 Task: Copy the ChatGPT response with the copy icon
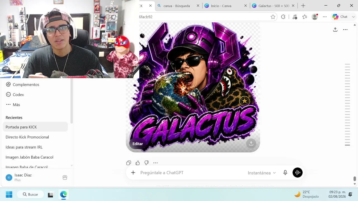(129, 163)
